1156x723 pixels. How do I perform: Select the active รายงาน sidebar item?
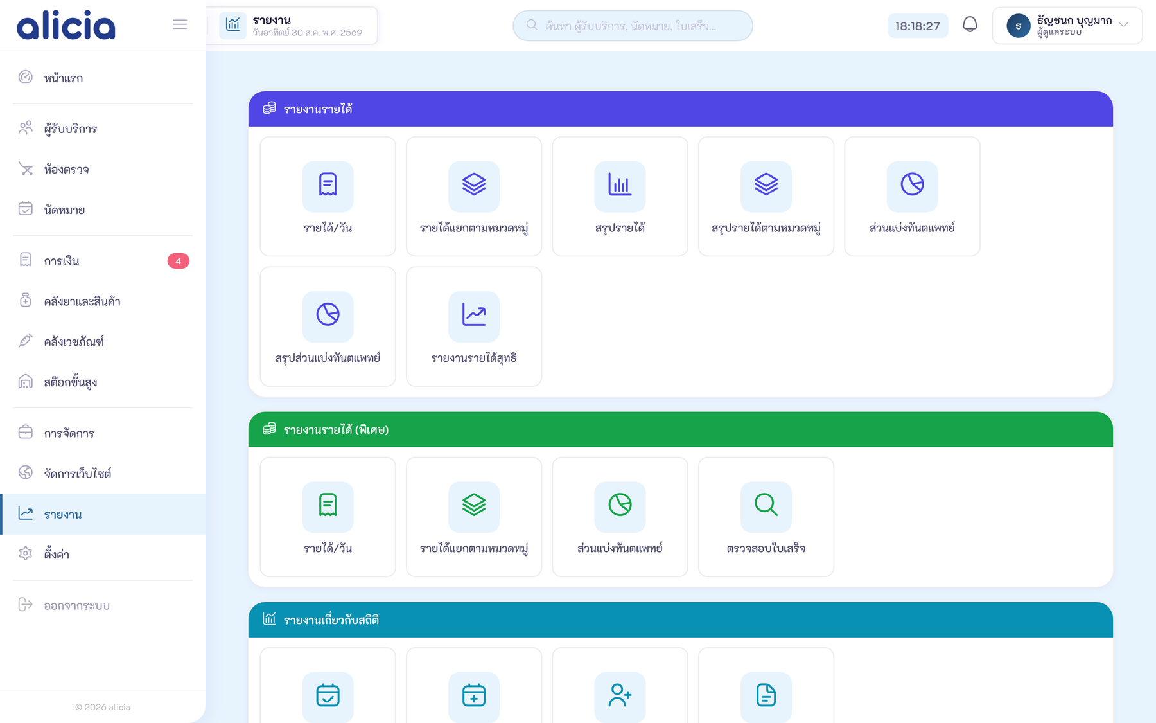(103, 514)
